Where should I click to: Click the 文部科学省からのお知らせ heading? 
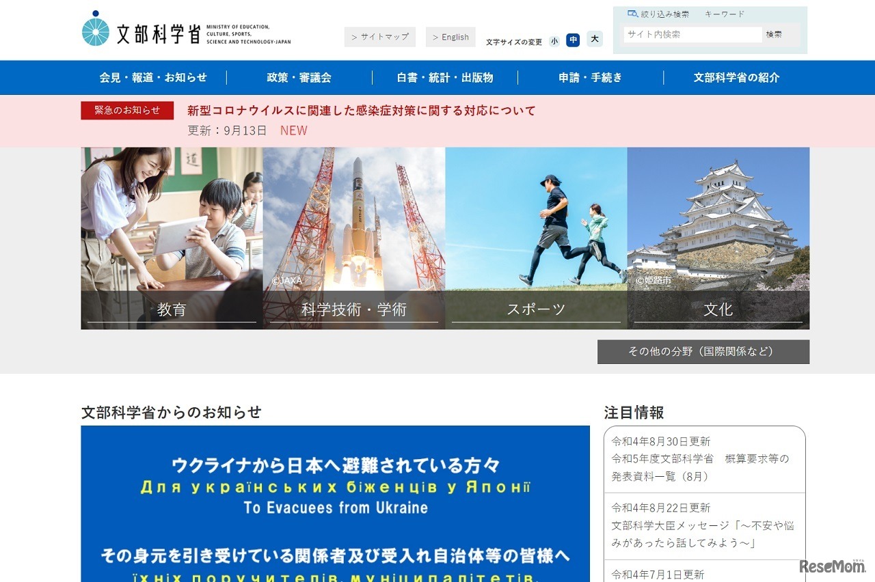[172, 413]
